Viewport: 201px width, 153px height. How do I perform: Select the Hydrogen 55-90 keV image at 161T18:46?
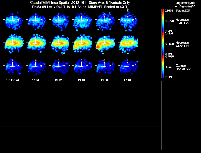[x=13, y=21]
